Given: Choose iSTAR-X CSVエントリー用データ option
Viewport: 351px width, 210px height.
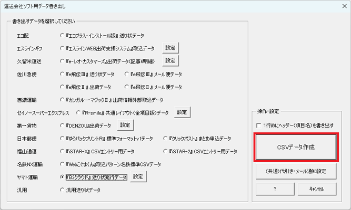Looking at the screenshot, I should pyautogui.click(x=62, y=152).
